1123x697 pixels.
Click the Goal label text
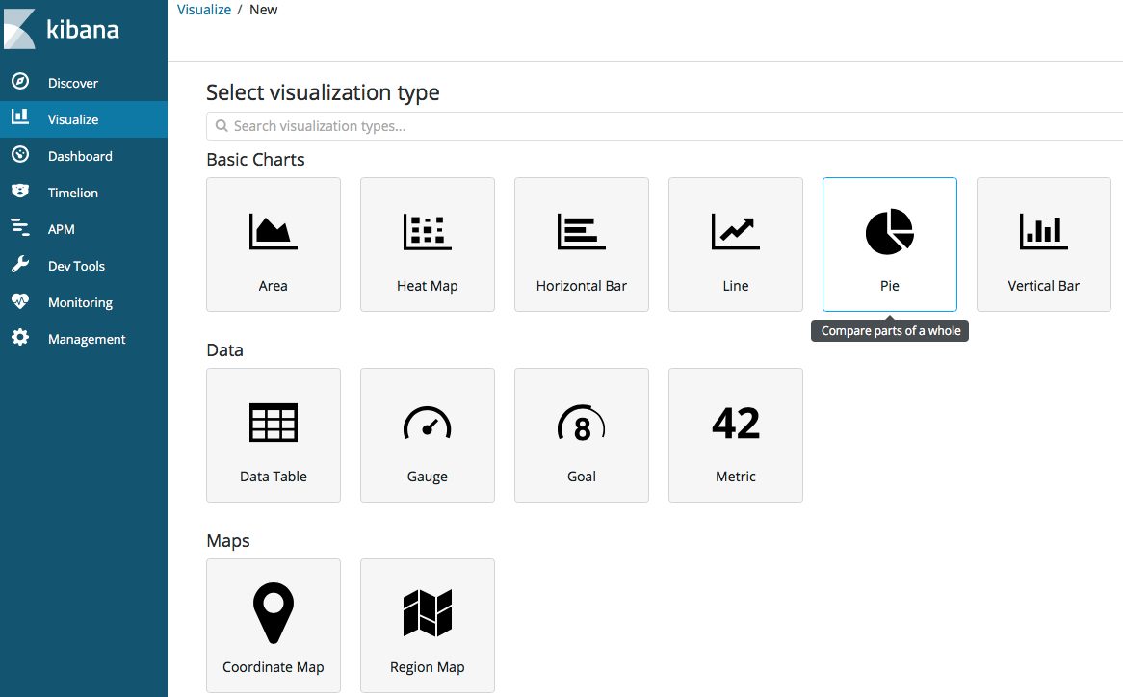(x=582, y=476)
